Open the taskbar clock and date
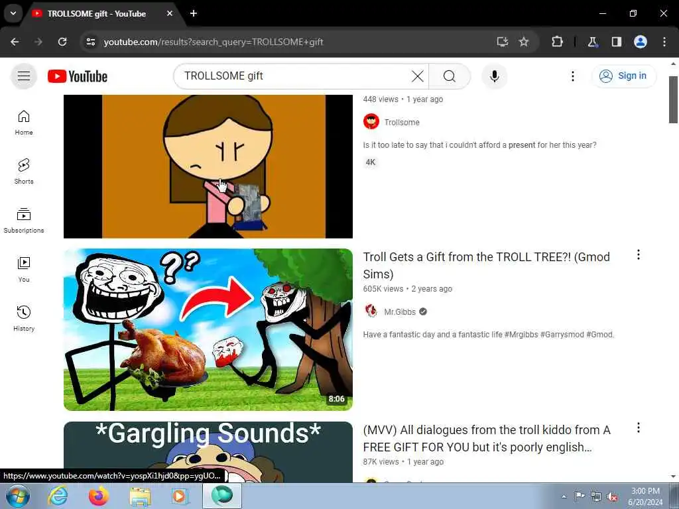 [645, 496]
